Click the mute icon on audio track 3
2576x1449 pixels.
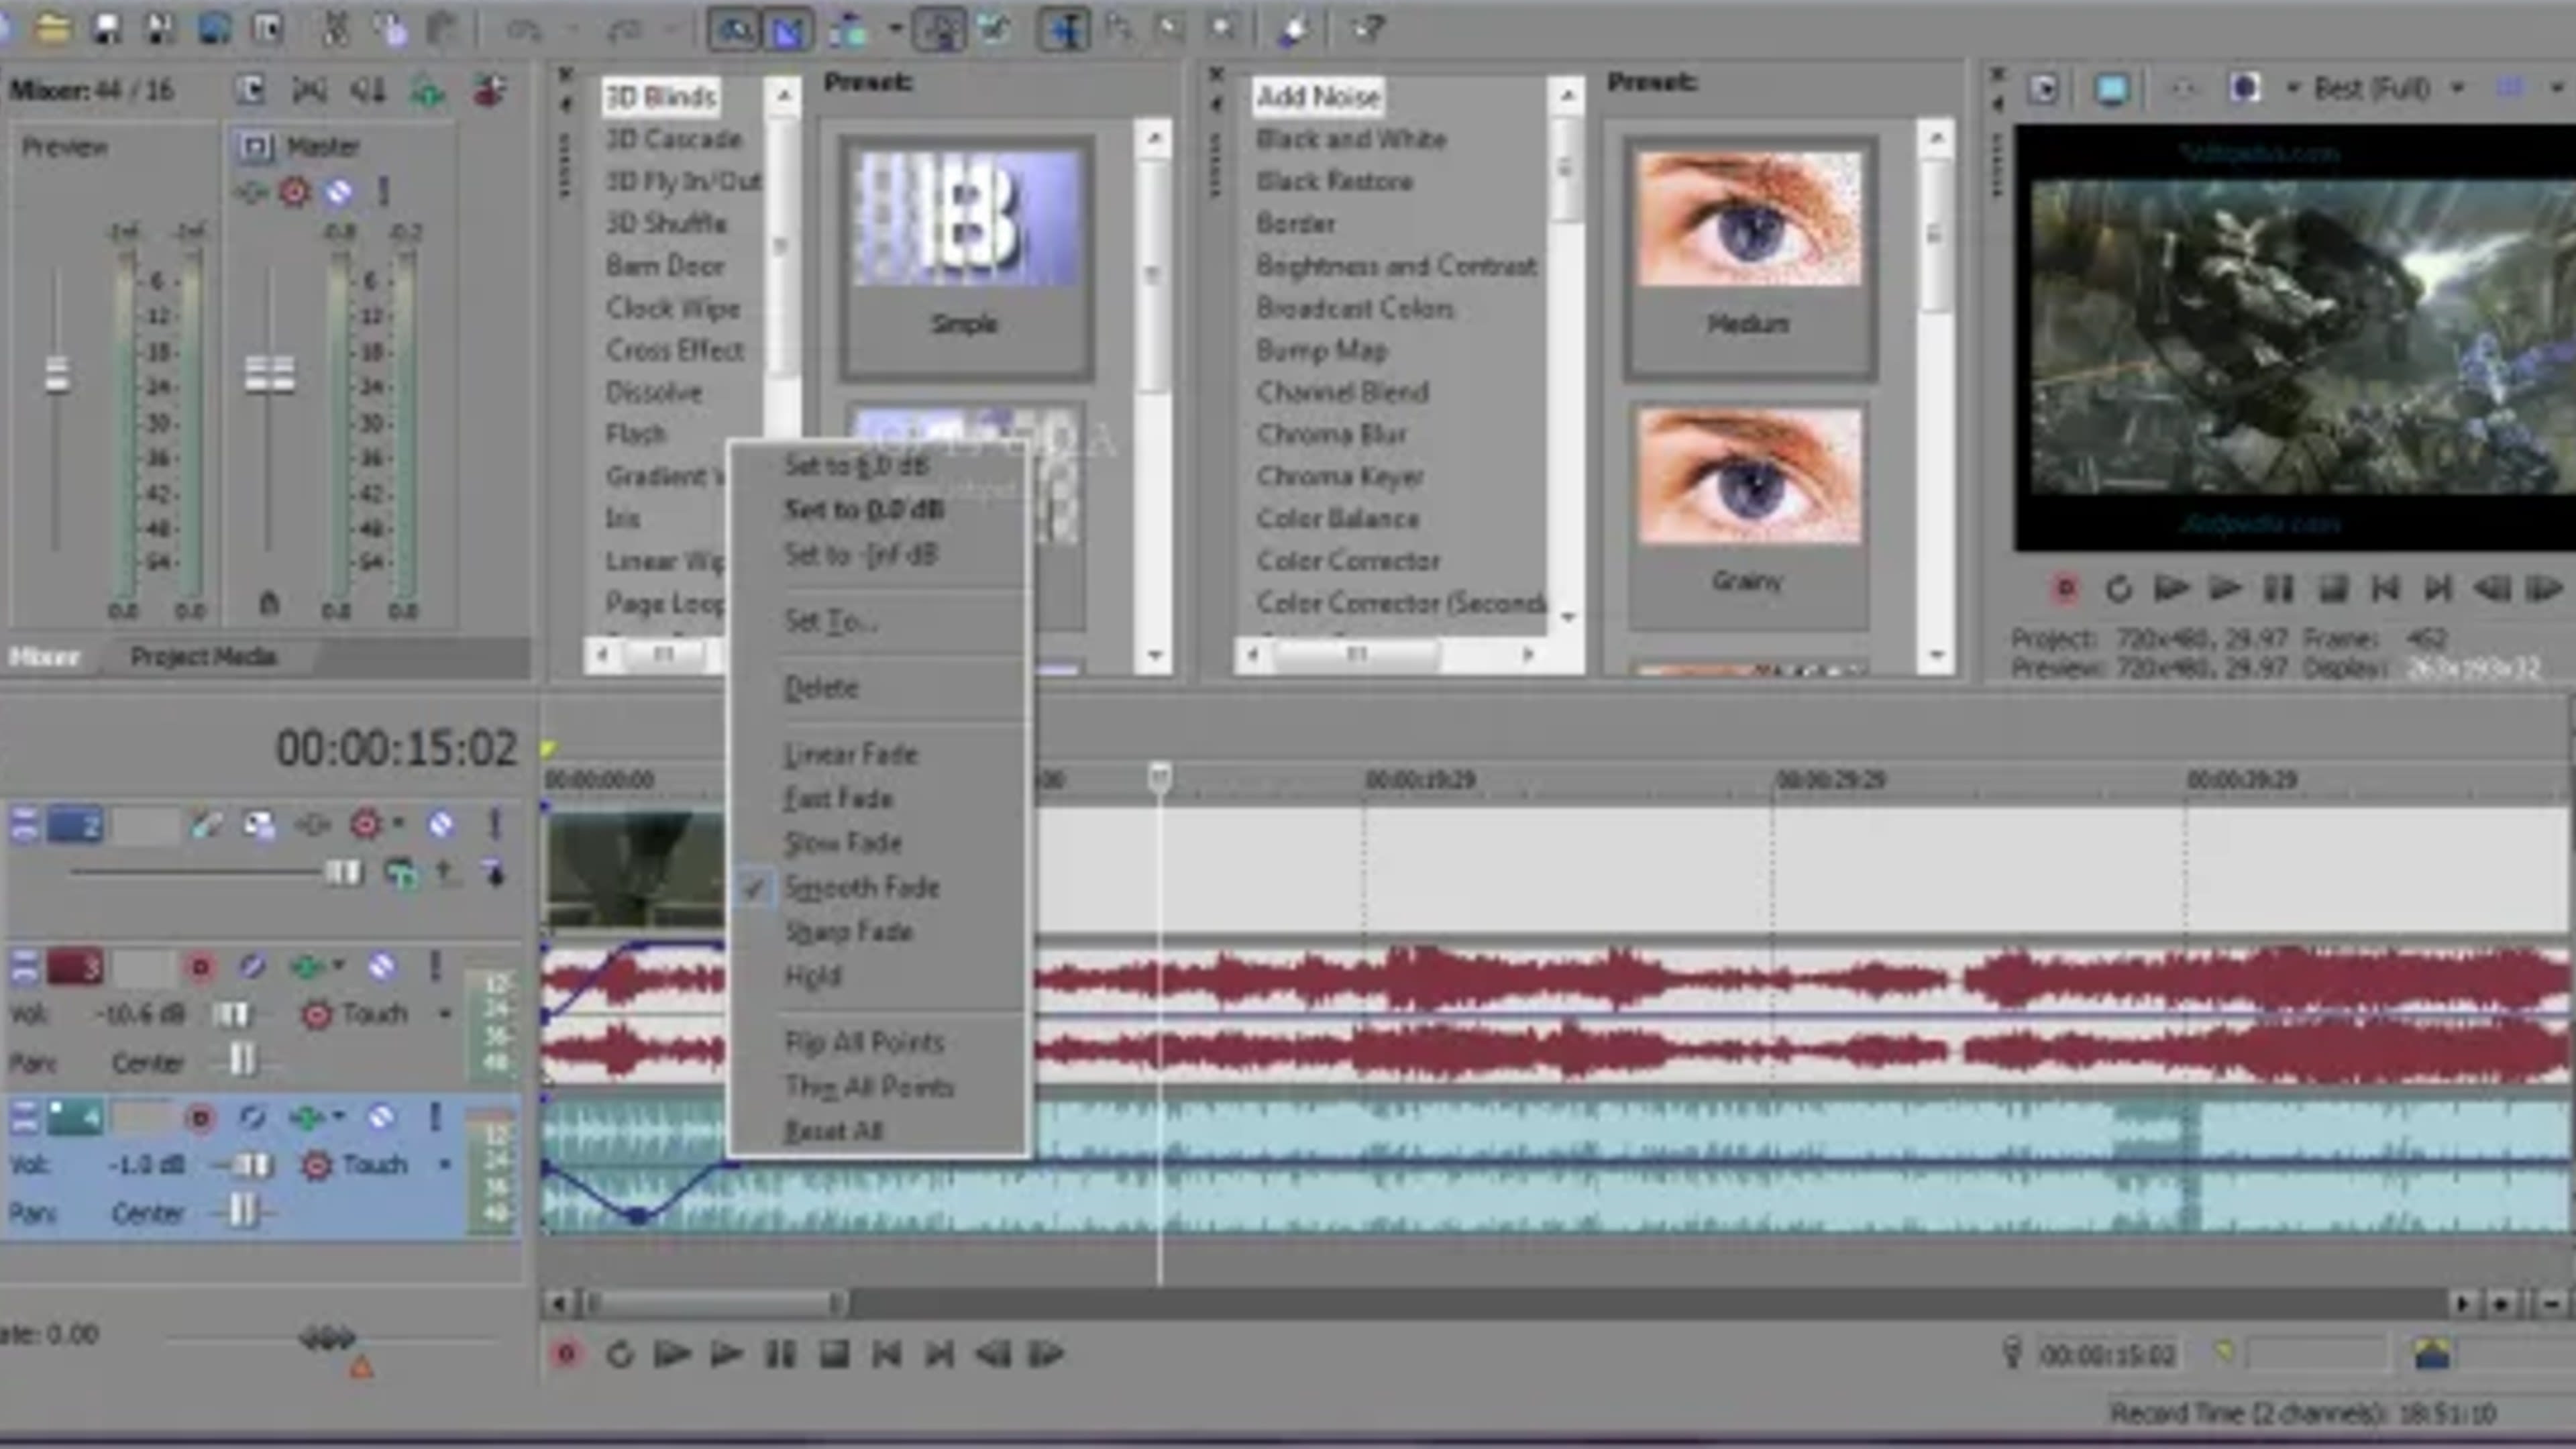click(381, 966)
